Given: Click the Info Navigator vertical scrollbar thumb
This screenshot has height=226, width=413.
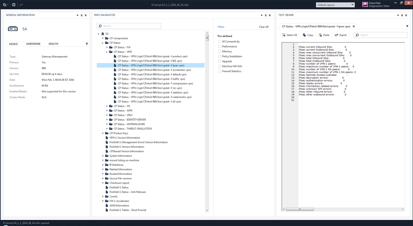Looking at the screenshot, I should (x=207, y=38).
